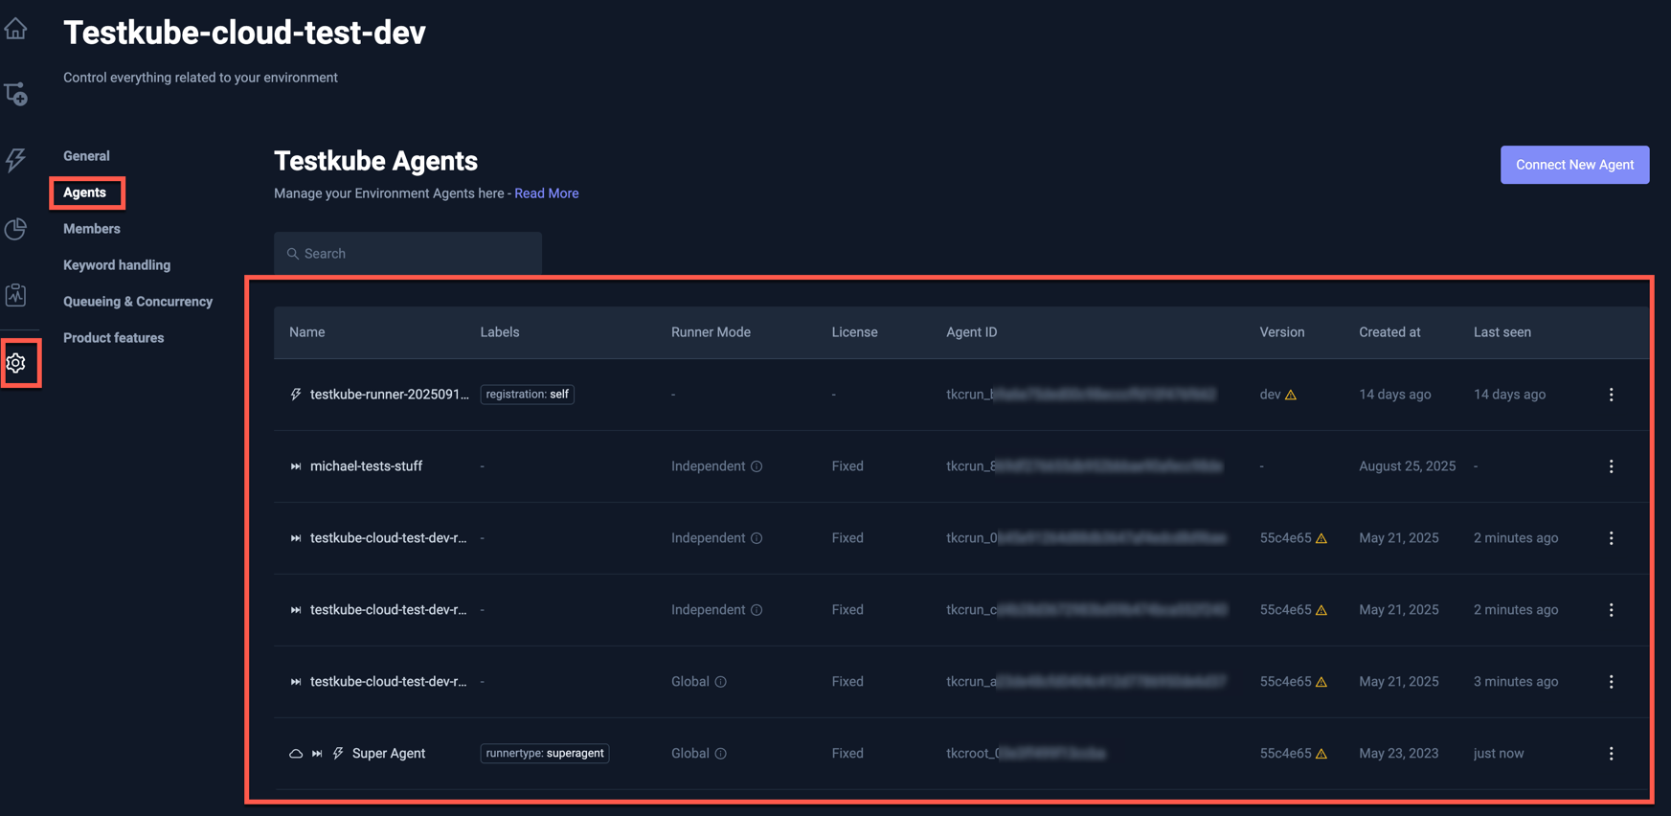Click the runnertype: superagent label tag

pos(544,754)
